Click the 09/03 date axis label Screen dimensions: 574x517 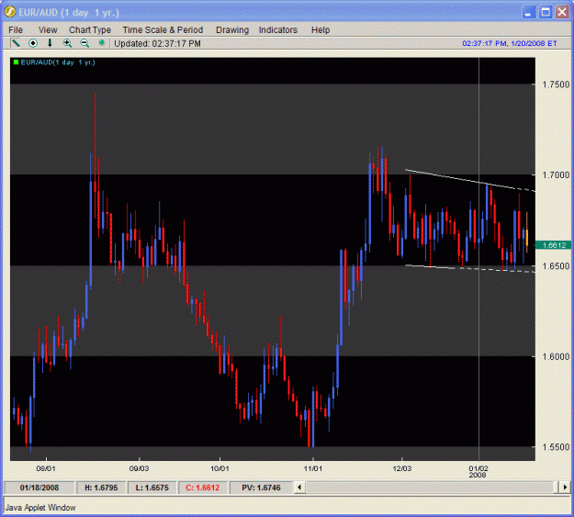tap(139, 468)
